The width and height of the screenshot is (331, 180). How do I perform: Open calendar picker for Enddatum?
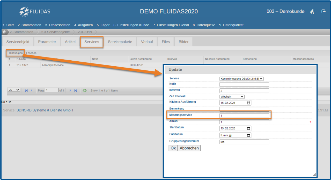point(249,135)
